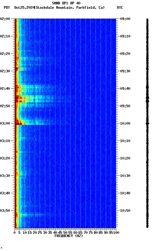160x251 pixels.
Task: Click the 70 Hz frequency axis label
Action: pos(86,233)
